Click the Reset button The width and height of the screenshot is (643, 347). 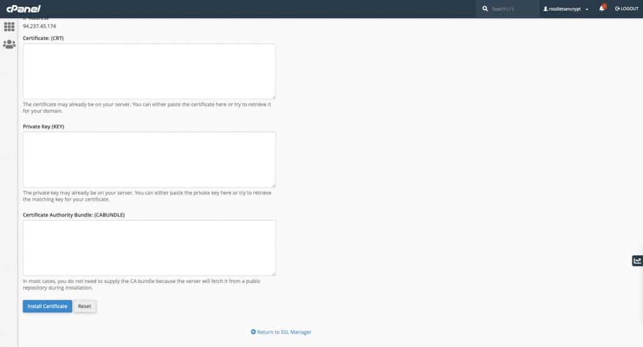point(85,306)
